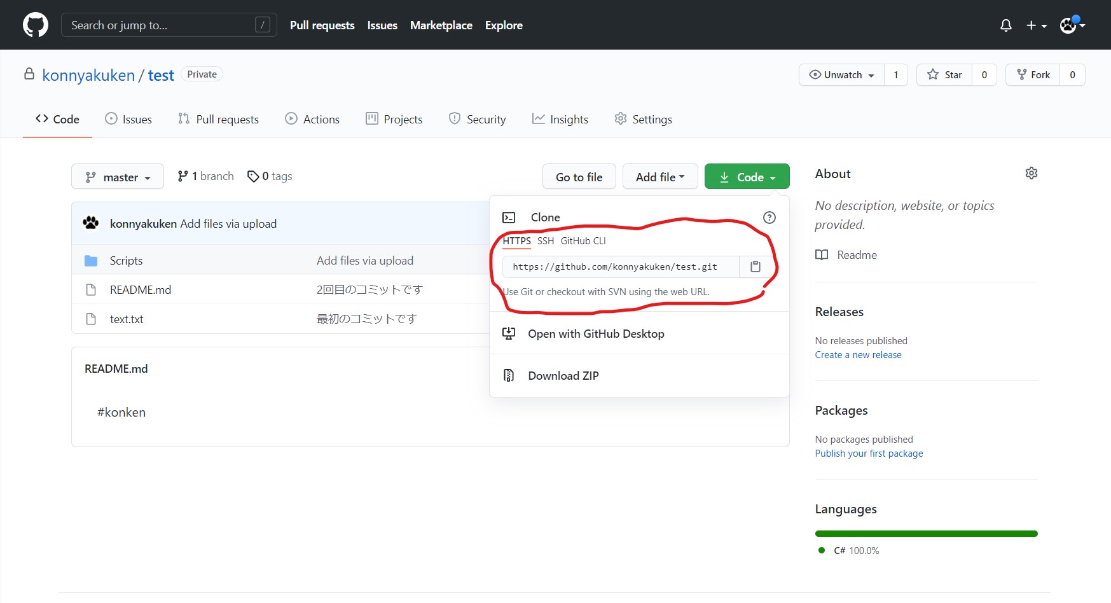This screenshot has width=1111, height=603.
Task: Select the HTTPS clone option
Action: click(x=516, y=241)
